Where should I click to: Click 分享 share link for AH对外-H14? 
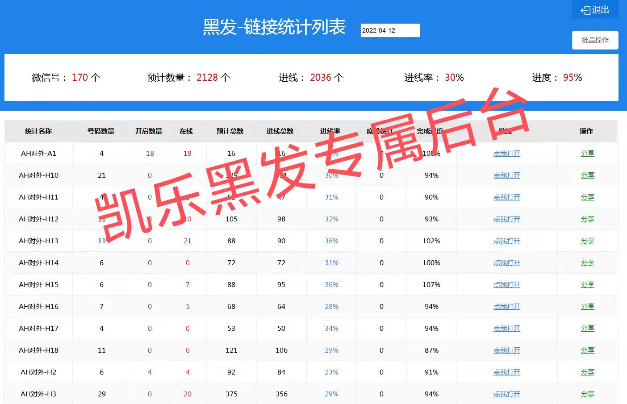coord(588,263)
